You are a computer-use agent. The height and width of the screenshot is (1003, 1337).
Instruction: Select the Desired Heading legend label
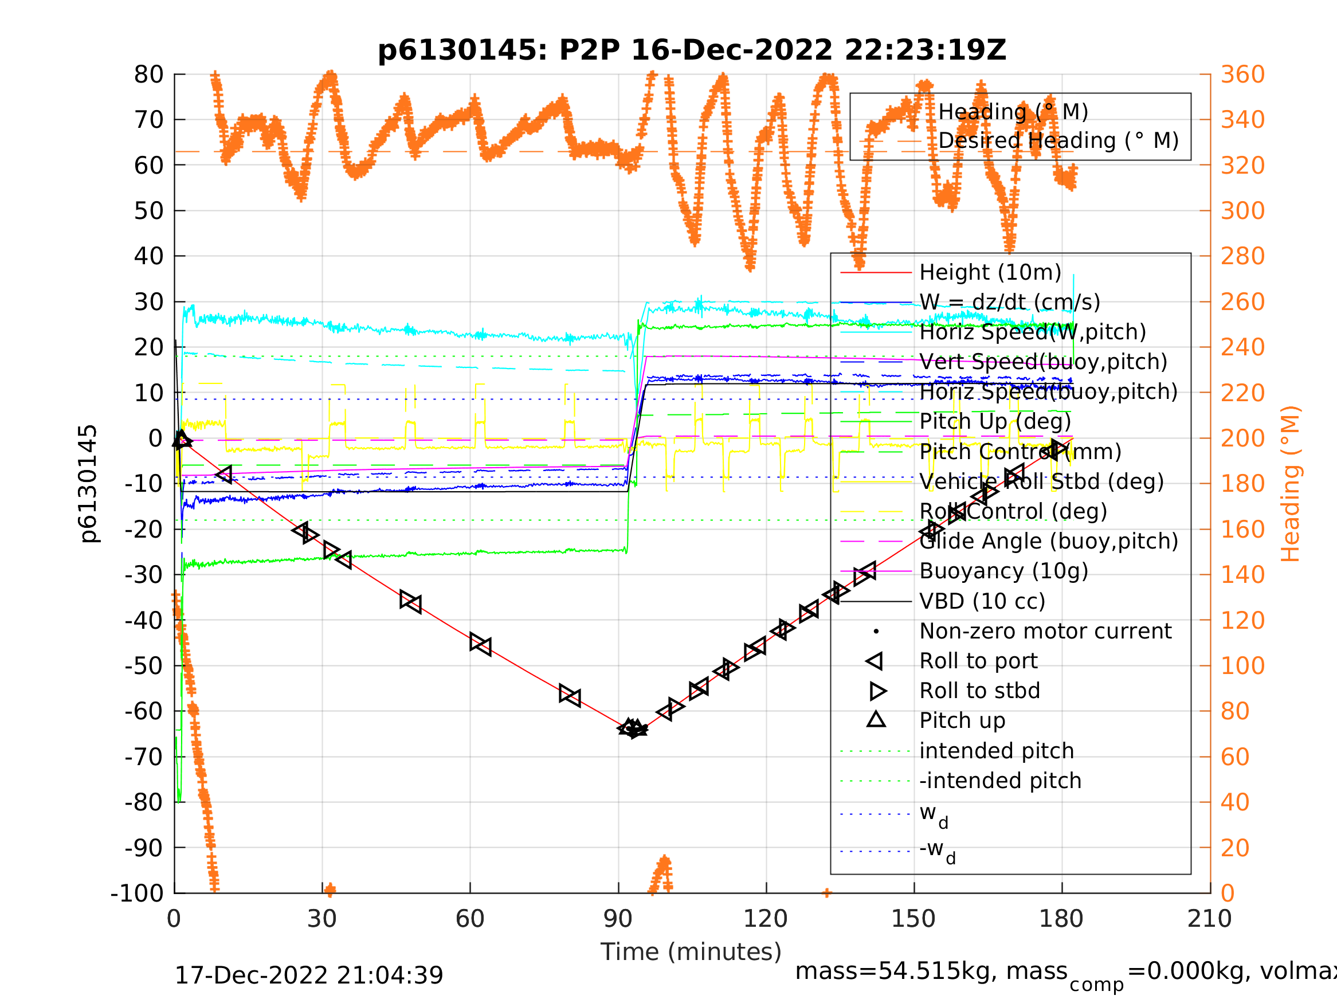click(1058, 141)
